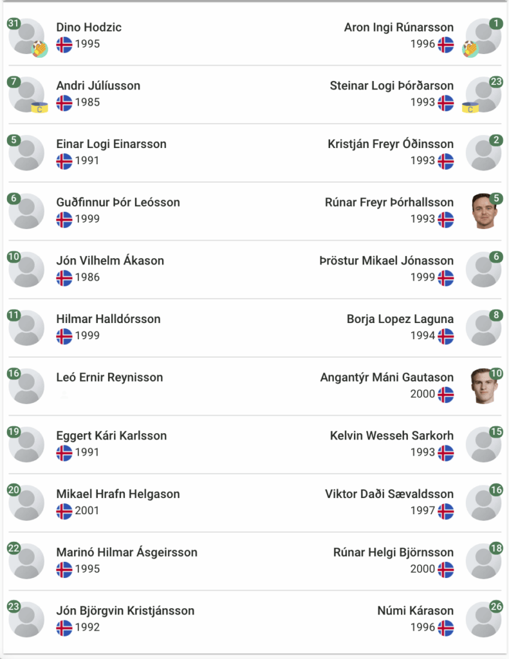This screenshot has height=659, width=509.
Task: Click number 26 badge on Númi Kárason's avatar
Action: tap(496, 606)
